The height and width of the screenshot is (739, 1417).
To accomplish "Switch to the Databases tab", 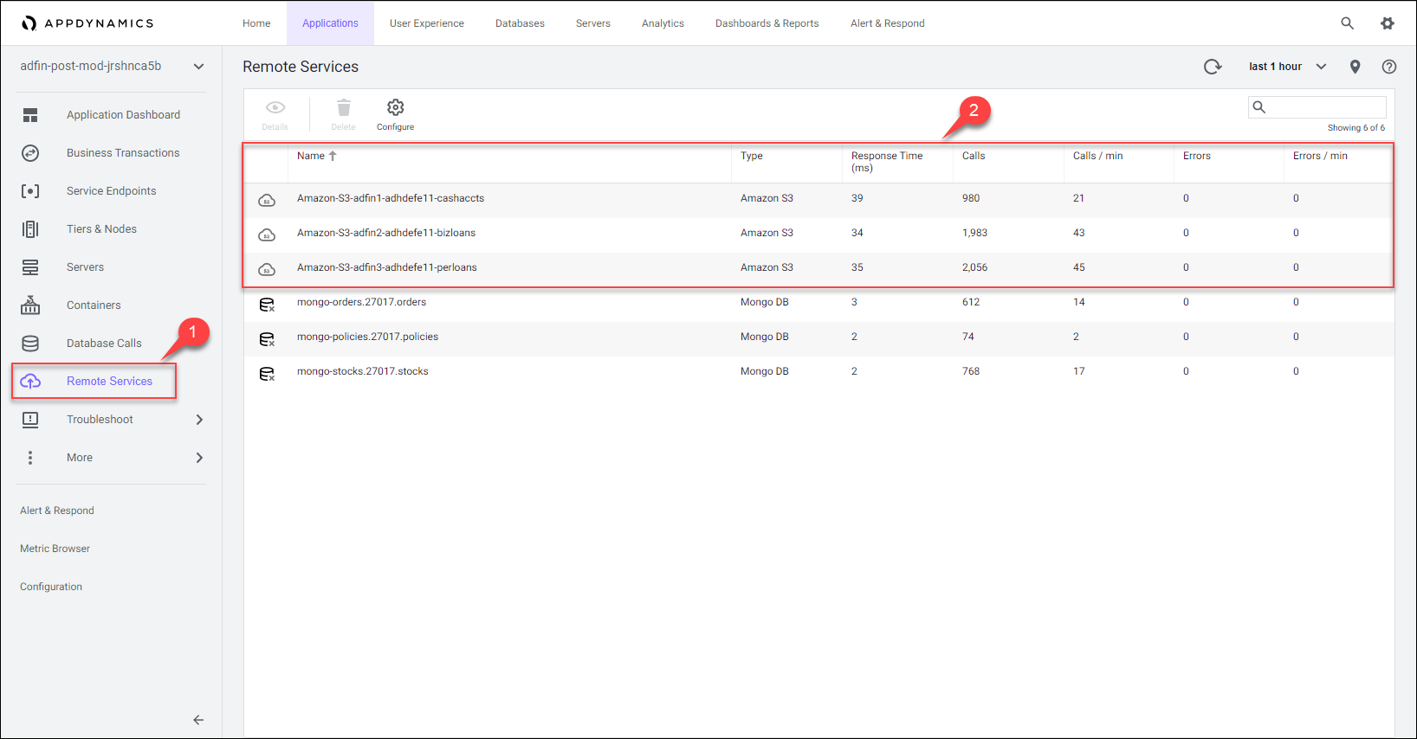I will tap(520, 23).
